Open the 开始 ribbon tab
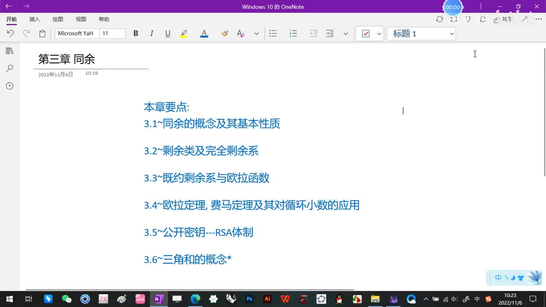Viewport: 546px width, 307px height. pos(12,19)
